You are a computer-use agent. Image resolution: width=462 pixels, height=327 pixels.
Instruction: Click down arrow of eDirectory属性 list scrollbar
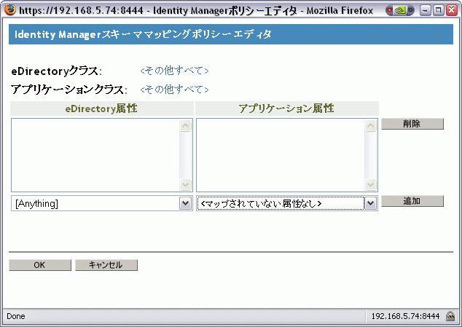pyautogui.click(x=185, y=185)
